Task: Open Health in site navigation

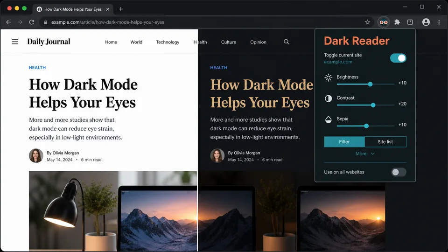Action: [200, 42]
